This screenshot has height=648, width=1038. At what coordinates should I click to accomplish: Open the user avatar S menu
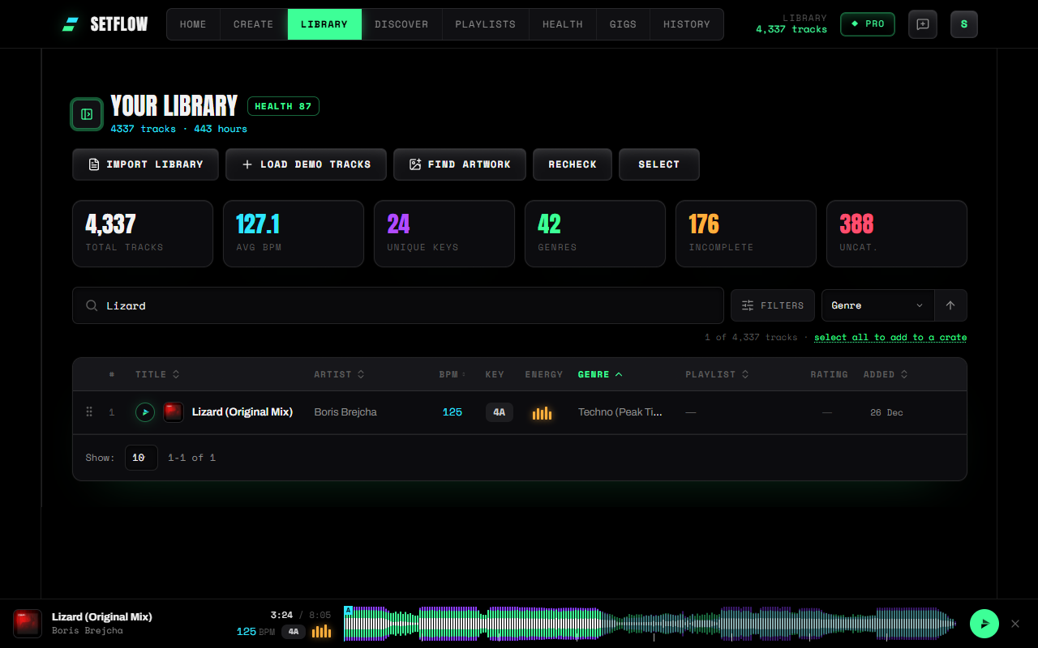pyautogui.click(x=964, y=24)
